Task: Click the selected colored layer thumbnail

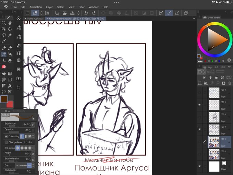Action: pyautogui.click(x=214, y=142)
